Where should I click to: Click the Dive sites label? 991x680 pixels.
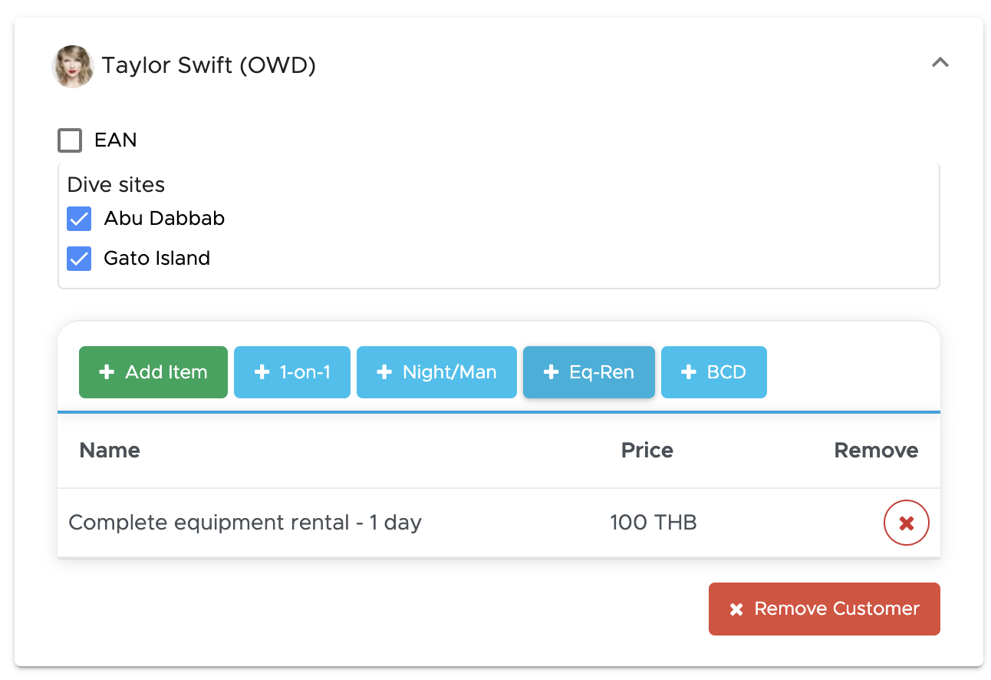pos(116,185)
